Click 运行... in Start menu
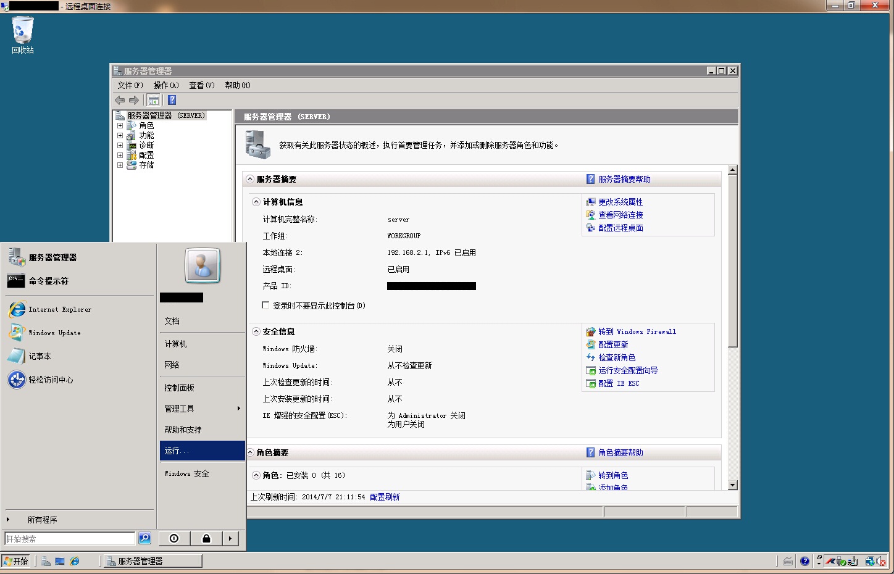This screenshot has height=574, width=894. pos(203,451)
